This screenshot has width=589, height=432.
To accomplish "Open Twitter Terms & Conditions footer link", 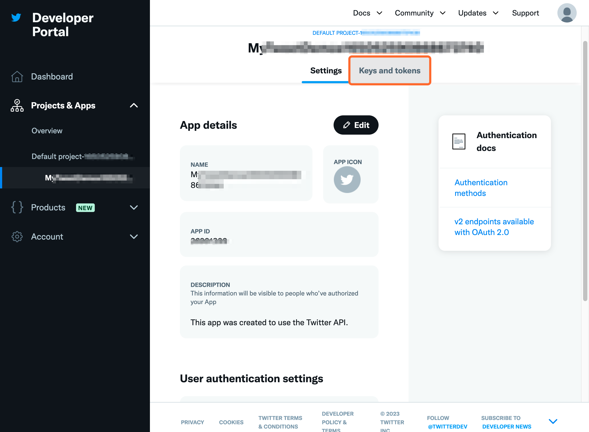I will pos(280,422).
